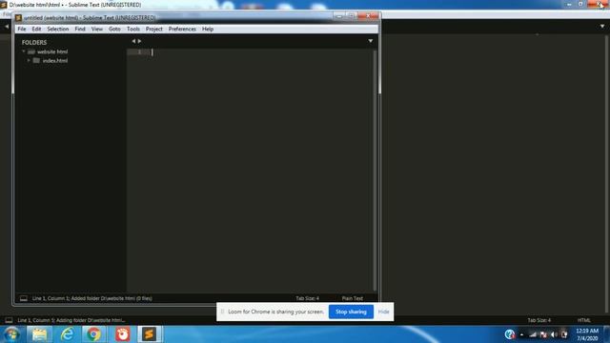The image size is (610, 343).
Task: Show hidden system tray icons
Action: click(521, 334)
